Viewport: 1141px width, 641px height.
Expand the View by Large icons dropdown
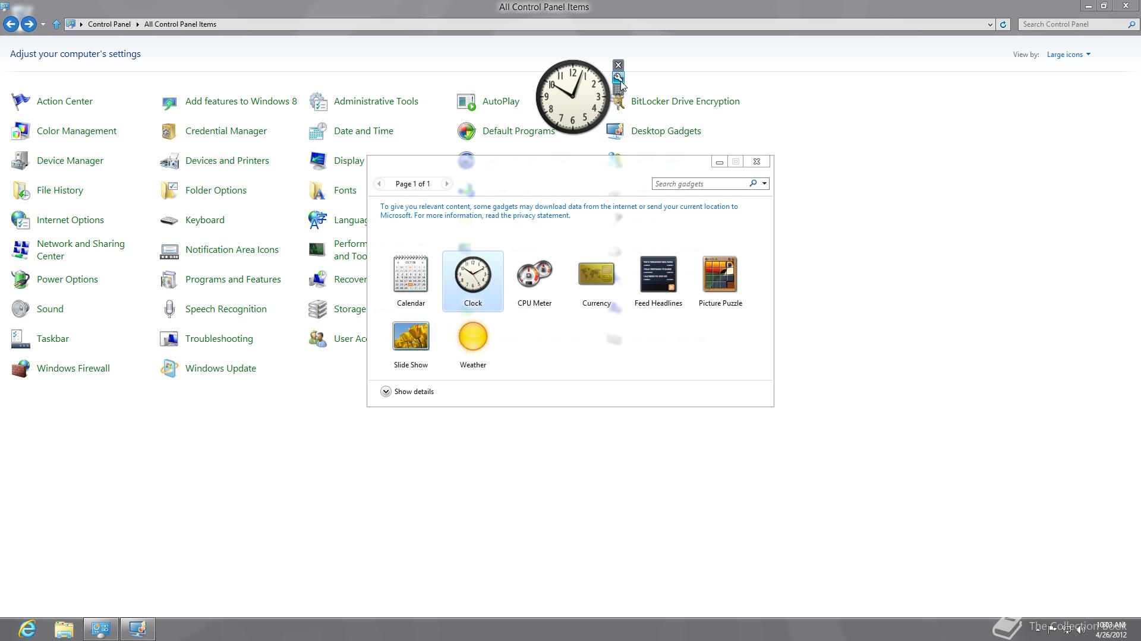click(x=1068, y=55)
